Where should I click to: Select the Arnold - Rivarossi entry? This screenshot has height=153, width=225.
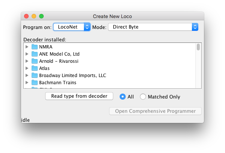point(59,61)
